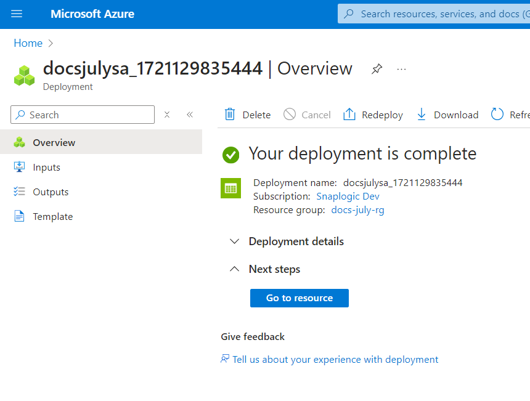Open Inputs in the side menu
Image resolution: width=530 pixels, height=401 pixels.
point(46,168)
